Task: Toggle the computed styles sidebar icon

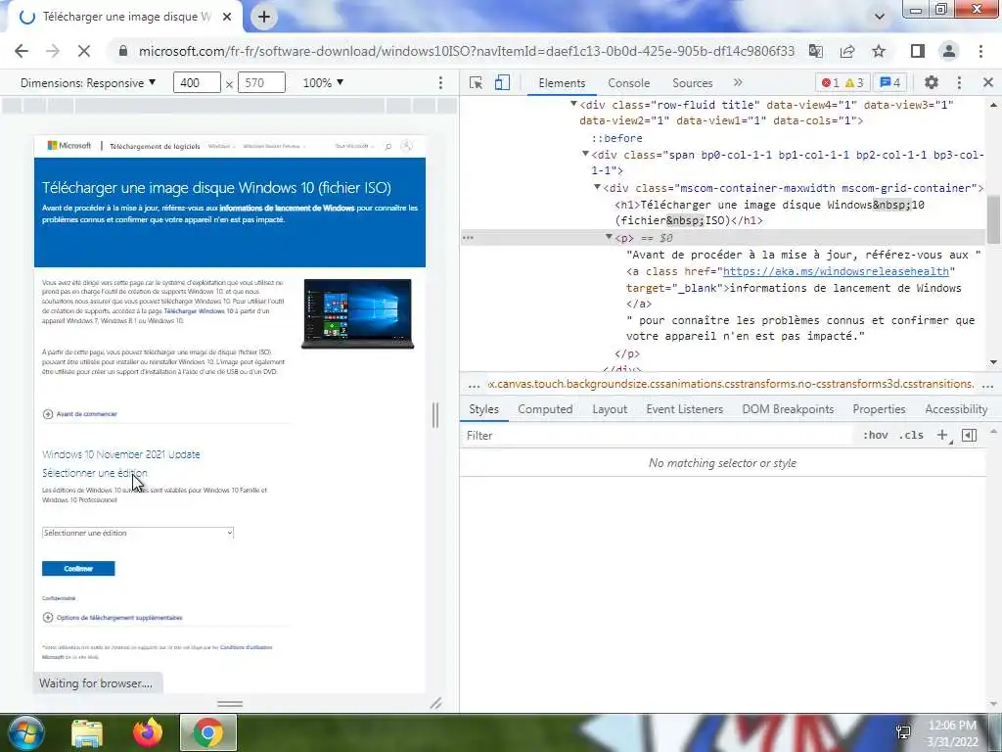Action: click(x=970, y=435)
